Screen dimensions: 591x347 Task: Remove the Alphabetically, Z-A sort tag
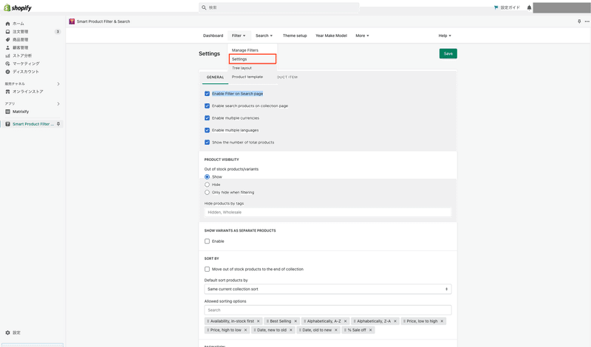tap(395, 321)
